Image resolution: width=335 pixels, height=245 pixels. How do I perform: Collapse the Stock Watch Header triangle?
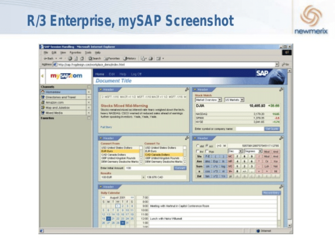coord(195,90)
